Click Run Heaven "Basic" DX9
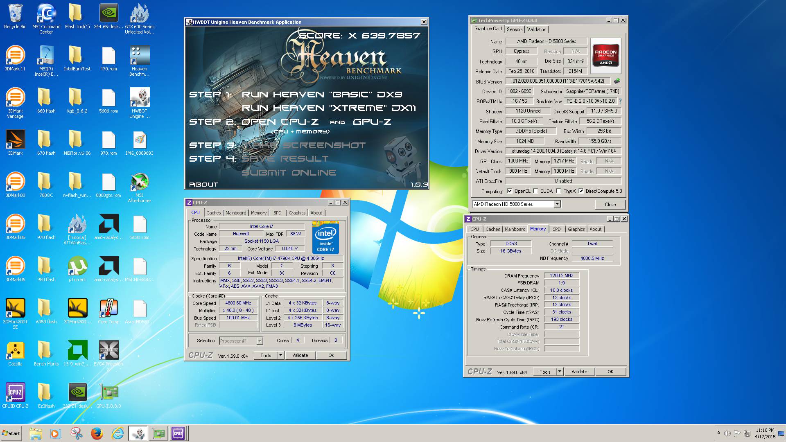This screenshot has height=442, width=786. tap(322, 95)
